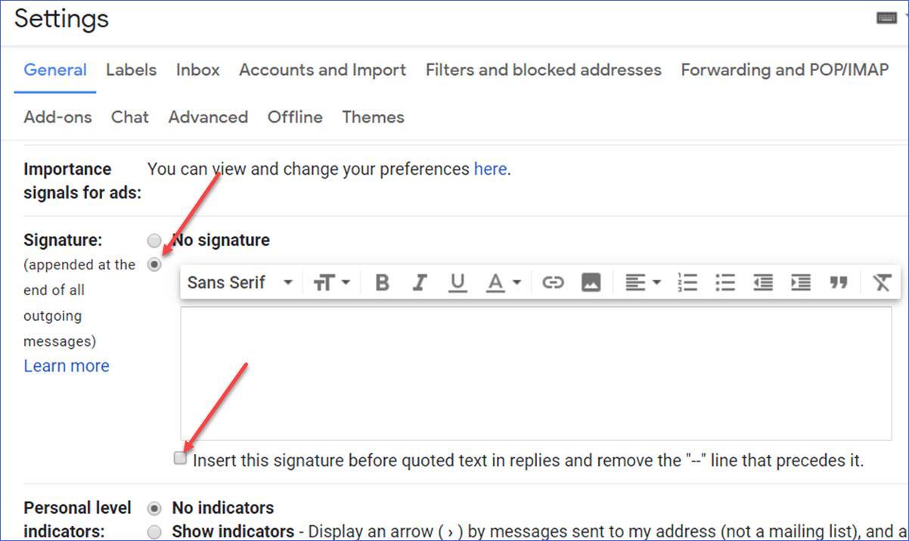Apply italic formatting in signature toolbar
Image resolution: width=909 pixels, height=541 pixels.
(420, 281)
